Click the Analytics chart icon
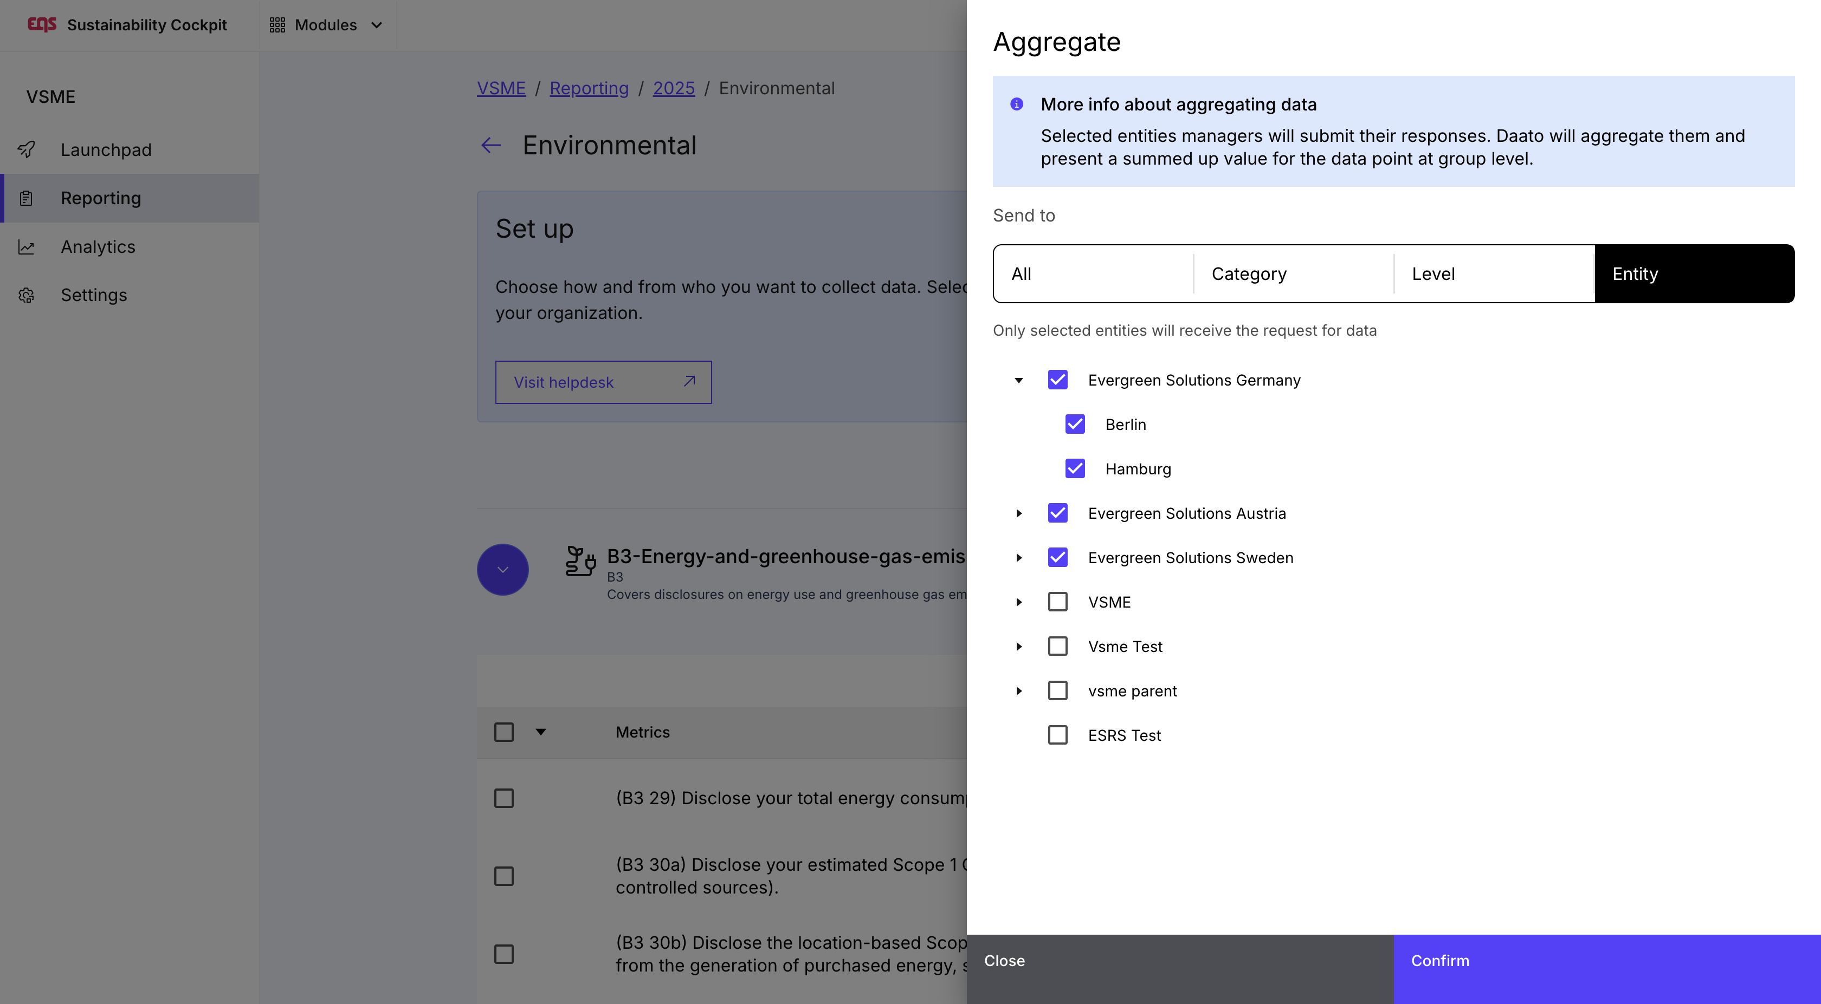1821x1004 pixels. click(26, 247)
